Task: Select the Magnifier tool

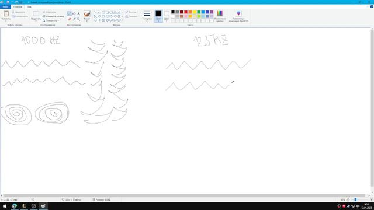Action: point(78,19)
